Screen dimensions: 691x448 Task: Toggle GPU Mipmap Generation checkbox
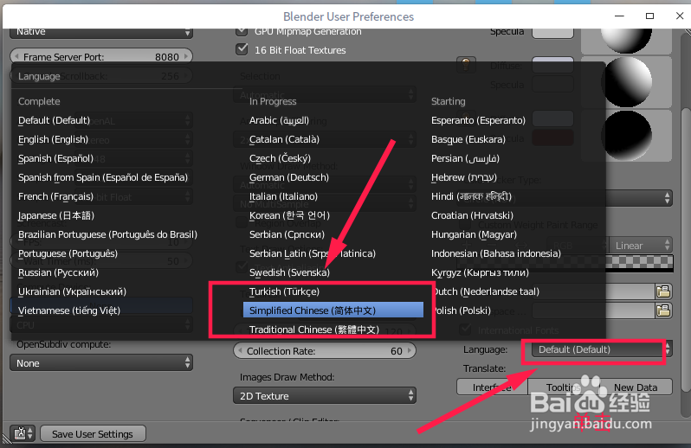(242, 32)
